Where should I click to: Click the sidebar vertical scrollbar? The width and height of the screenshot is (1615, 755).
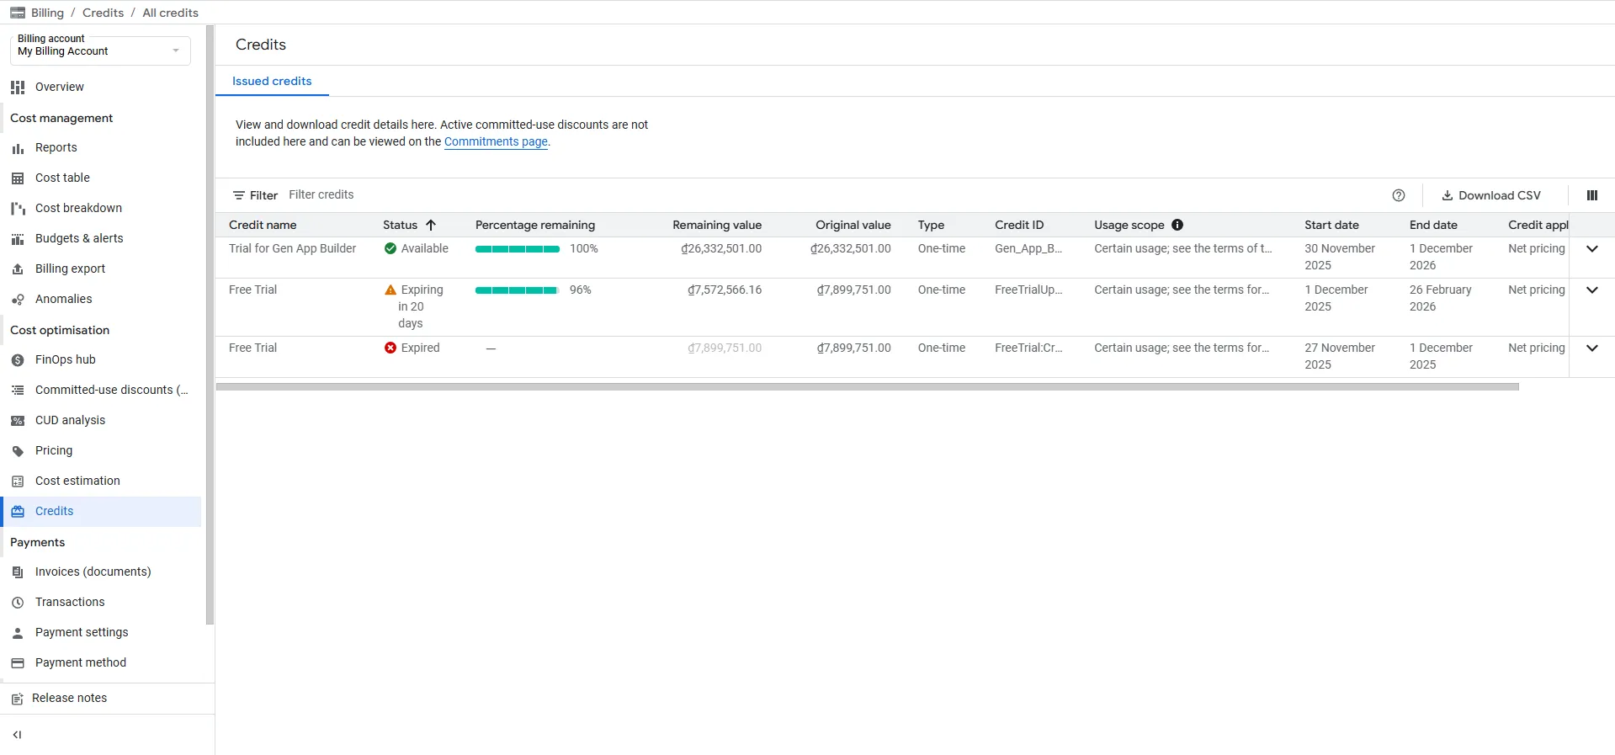(210, 324)
